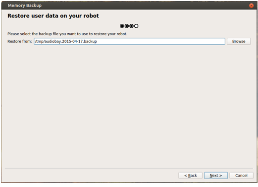Go to Next step
The height and width of the screenshot is (187, 258).
point(216,176)
